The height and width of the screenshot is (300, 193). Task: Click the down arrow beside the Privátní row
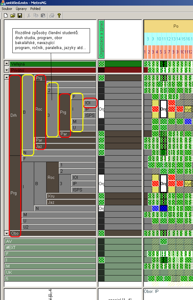tap(6, 70)
